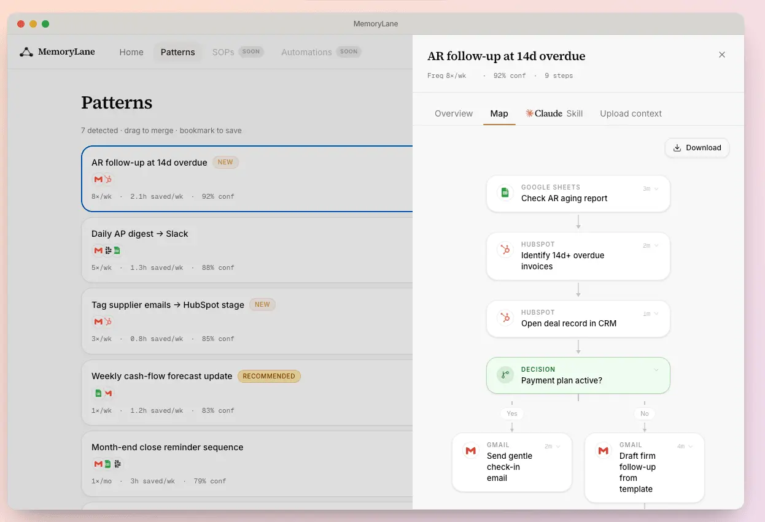This screenshot has width=765, height=522.
Task: Click the SOON badge next to Automations
Action: click(x=349, y=52)
